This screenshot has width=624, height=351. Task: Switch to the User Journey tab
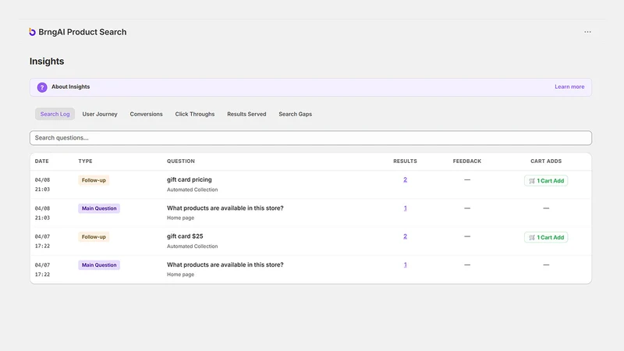[x=100, y=114]
